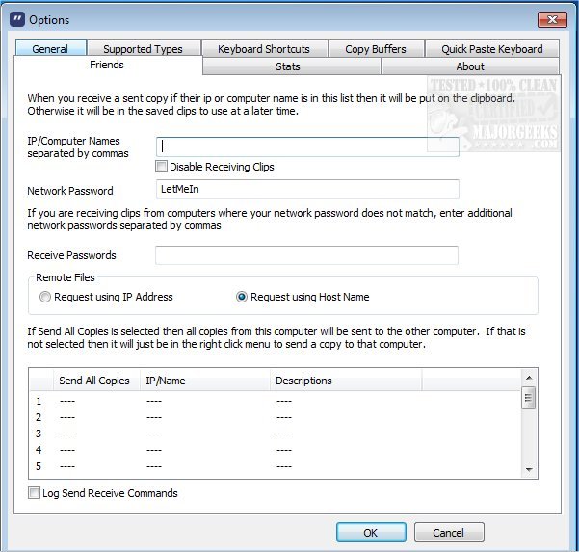Click the Send All Copies column header
Viewport: 579px width, 552px height.
tap(96, 381)
